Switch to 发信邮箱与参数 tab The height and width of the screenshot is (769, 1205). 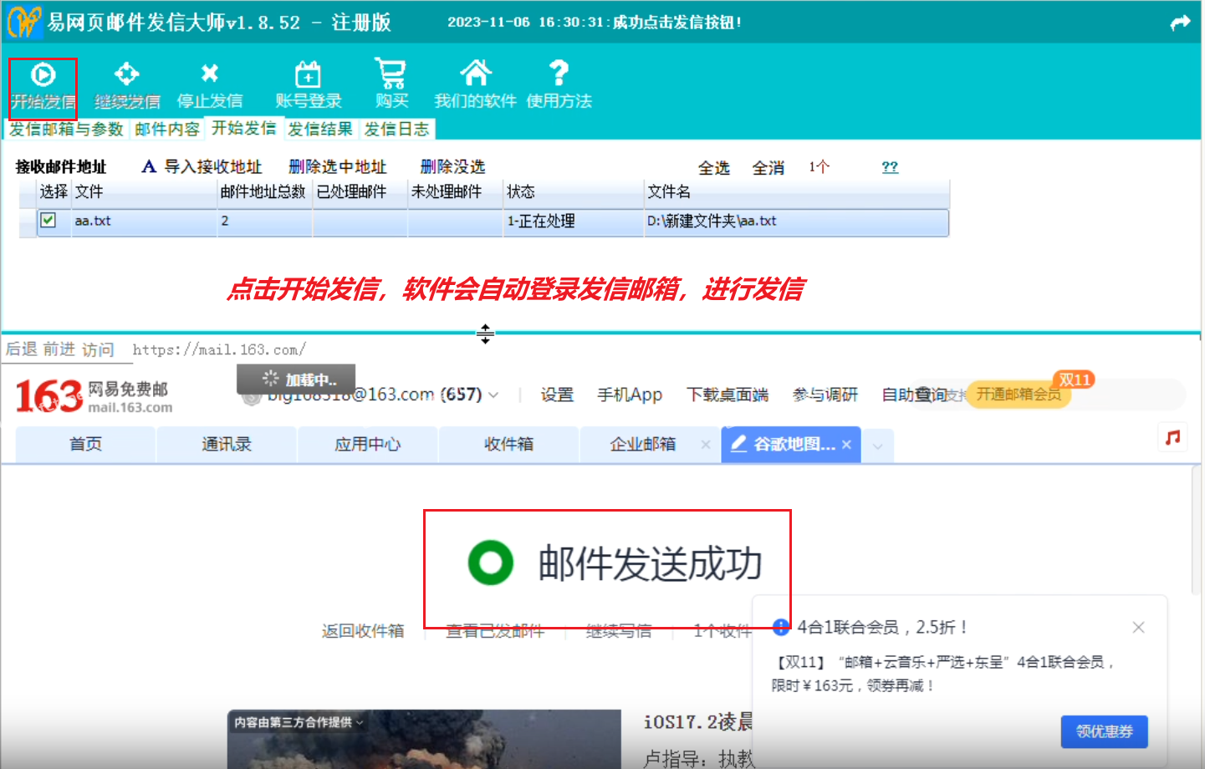(66, 129)
